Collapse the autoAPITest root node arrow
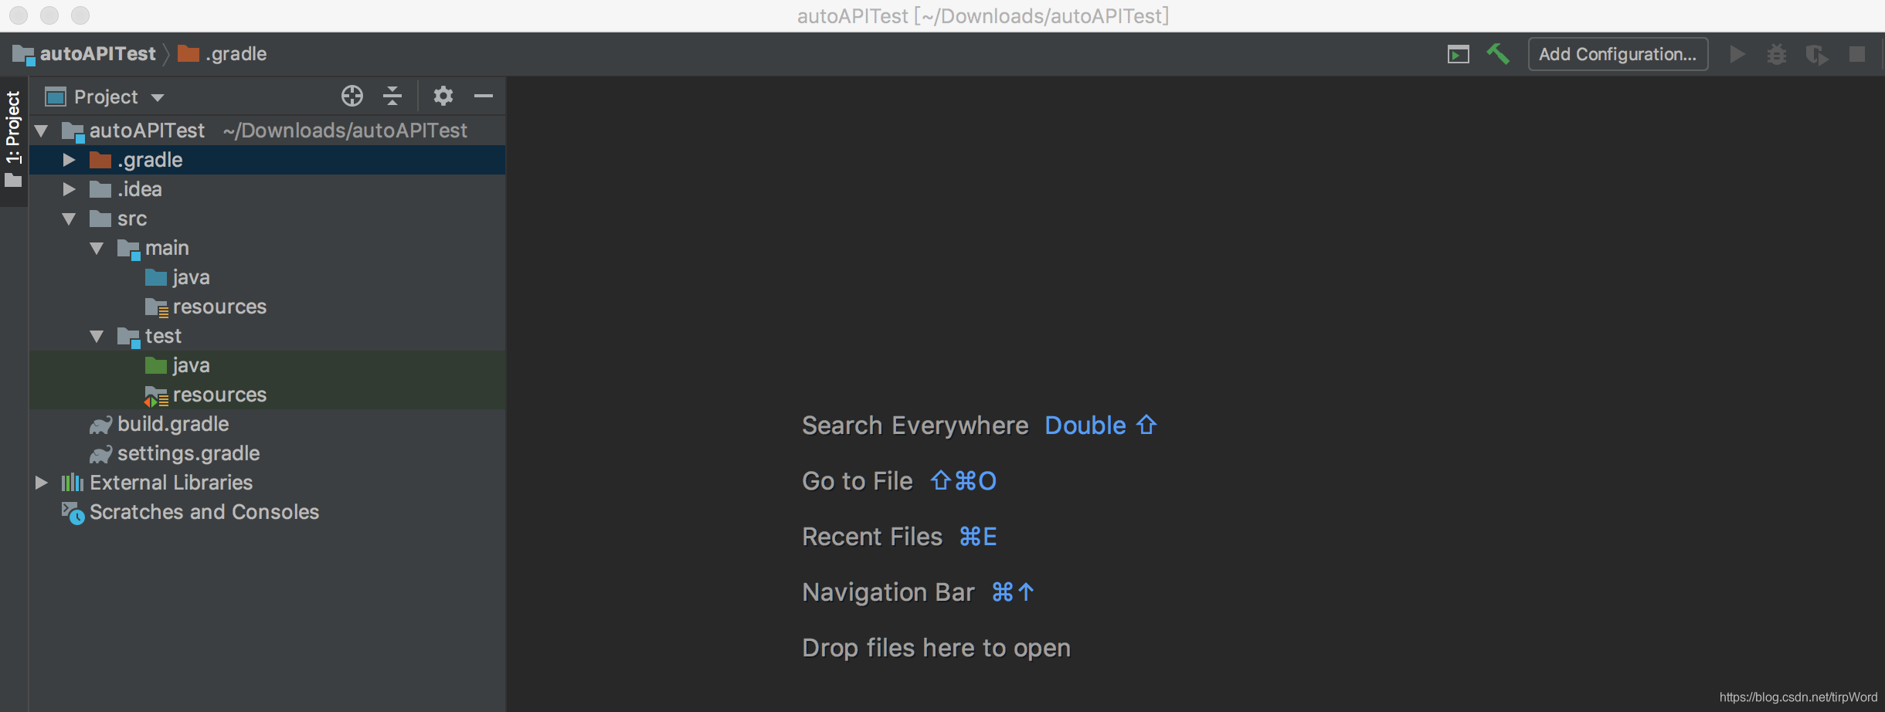 [42, 131]
